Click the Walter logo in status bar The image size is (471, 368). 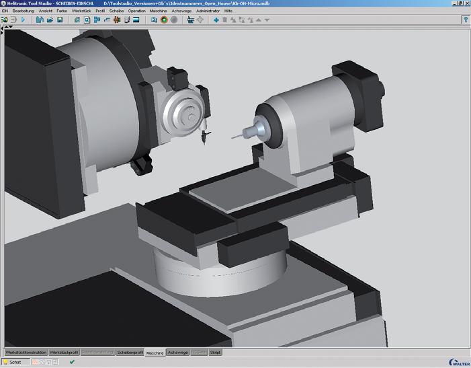pos(460,363)
